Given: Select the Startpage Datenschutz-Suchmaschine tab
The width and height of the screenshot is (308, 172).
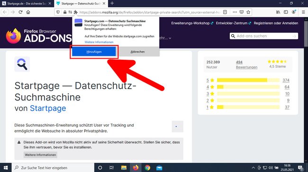Looking at the screenshot, I should tap(81, 3).
